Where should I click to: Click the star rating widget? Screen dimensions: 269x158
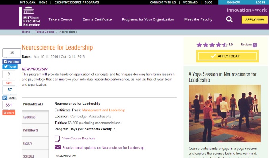coord(212,45)
